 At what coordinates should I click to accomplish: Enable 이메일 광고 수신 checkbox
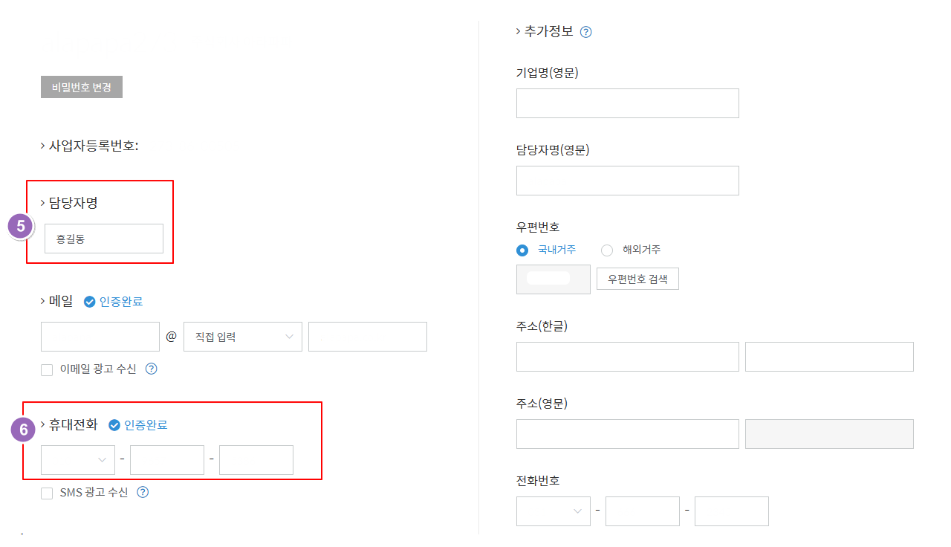coord(47,369)
